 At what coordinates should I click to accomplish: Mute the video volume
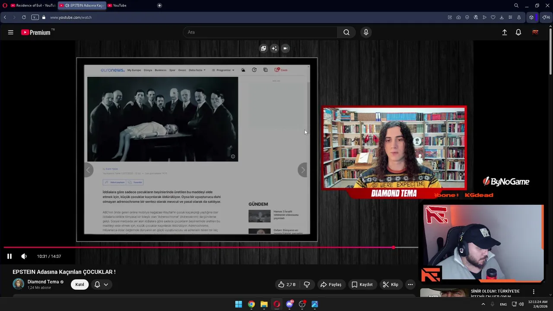24,256
